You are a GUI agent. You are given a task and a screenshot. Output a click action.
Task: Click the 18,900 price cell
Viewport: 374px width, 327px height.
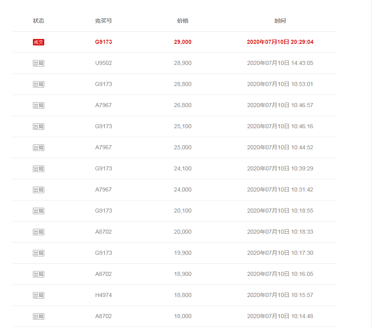[x=183, y=274]
